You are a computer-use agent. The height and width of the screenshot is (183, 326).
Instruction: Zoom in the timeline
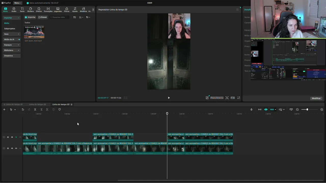(322, 110)
